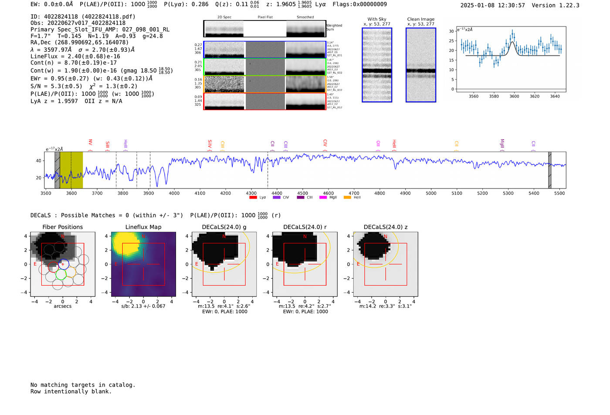Click the EW: 0.0±0.0Å header value
The width and height of the screenshot is (610, 415).
[x=52, y=4]
